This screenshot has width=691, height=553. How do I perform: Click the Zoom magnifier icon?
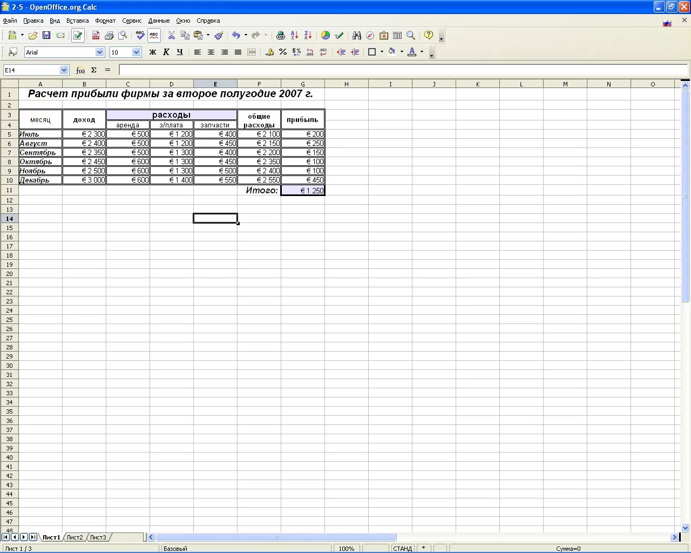point(411,35)
